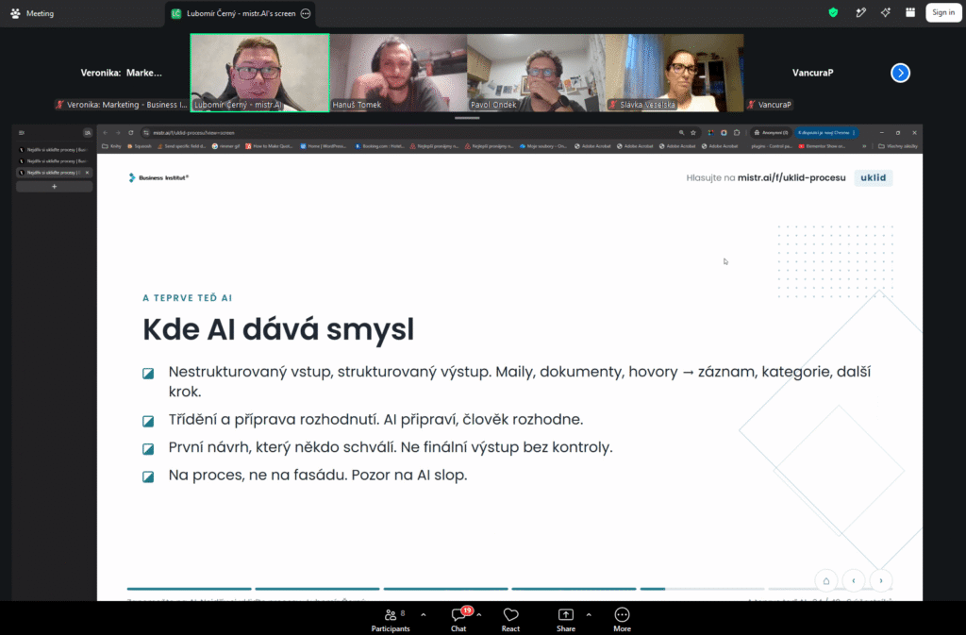
Task: Open the site information icon beside the URL
Action: (x=146, y=132)
